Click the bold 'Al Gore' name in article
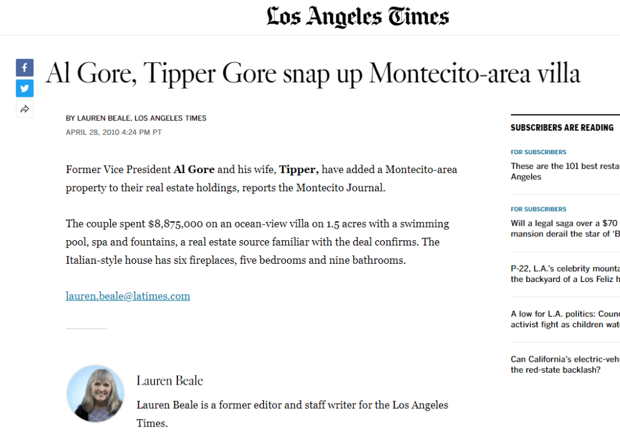Viewport: 620px width, 438px height. coord(194,169)
